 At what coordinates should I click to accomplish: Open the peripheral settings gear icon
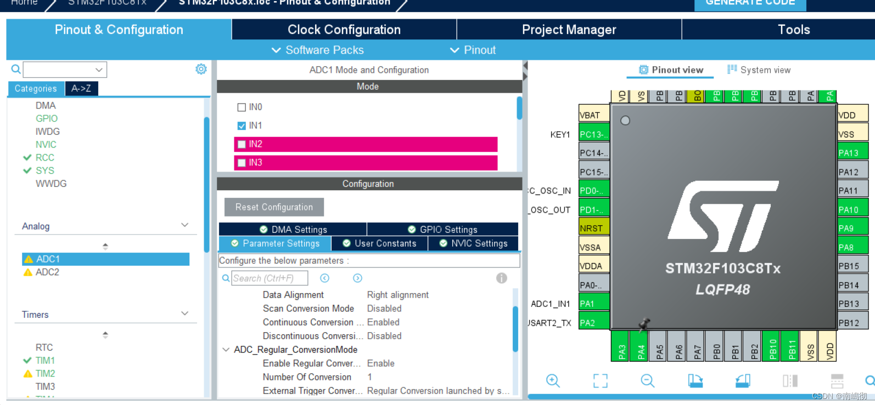pos(201,69)
